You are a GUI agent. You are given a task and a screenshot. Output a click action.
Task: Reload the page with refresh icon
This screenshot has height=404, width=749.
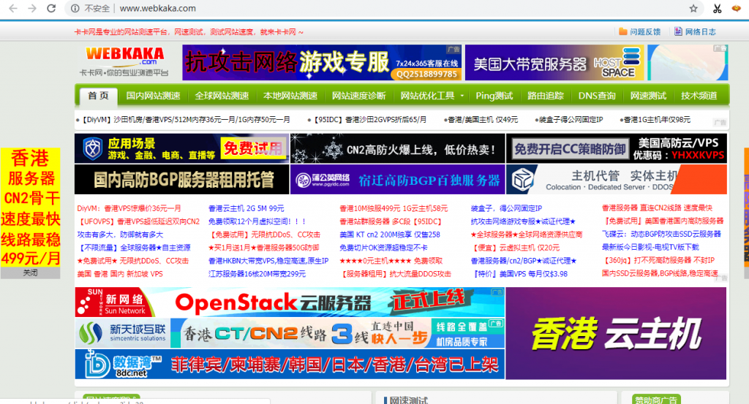click(x=51, y=8)
